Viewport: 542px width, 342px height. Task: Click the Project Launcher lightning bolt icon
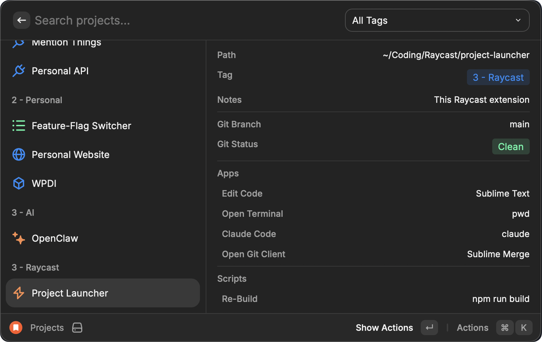(x=18, y=293)
